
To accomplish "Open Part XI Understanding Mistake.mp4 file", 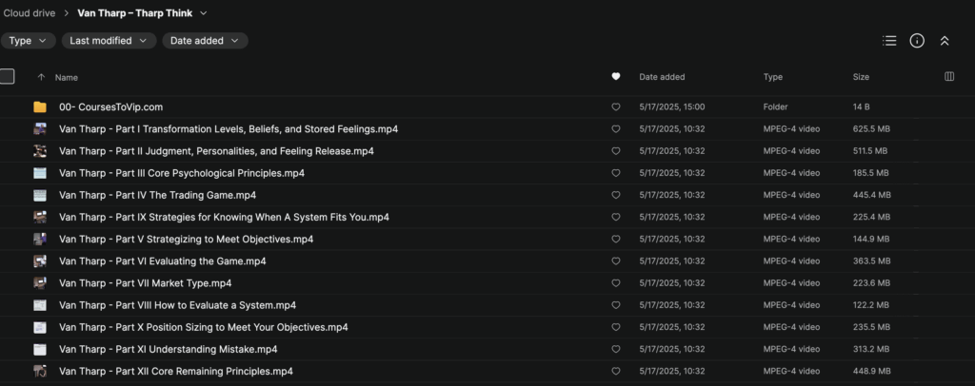I will click(168, 349).
